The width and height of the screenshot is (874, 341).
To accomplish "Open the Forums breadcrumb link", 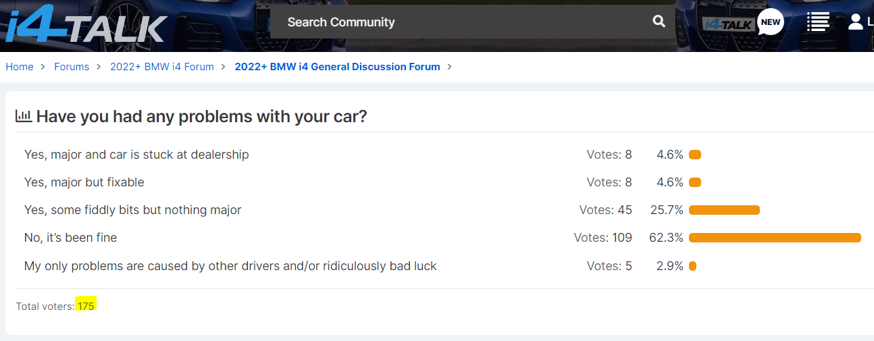I will coord(72,67).
